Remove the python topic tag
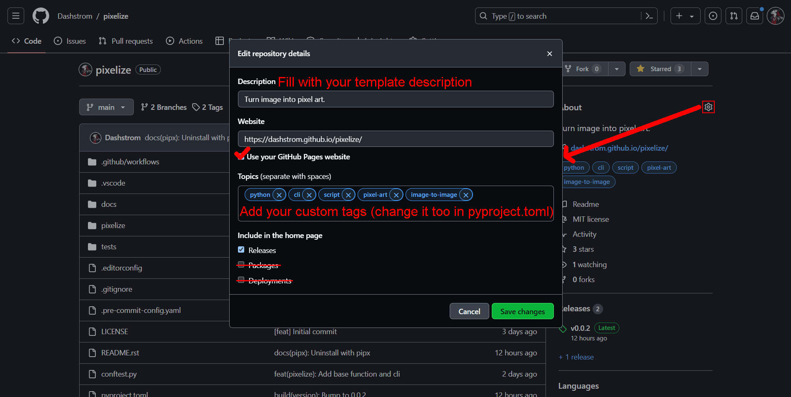 279,195
